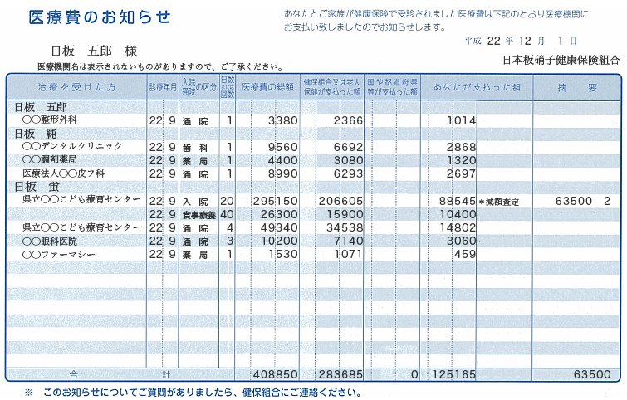
Task: Click the note beginning 医療機関名は表示されない
Action: pos(160,66)
